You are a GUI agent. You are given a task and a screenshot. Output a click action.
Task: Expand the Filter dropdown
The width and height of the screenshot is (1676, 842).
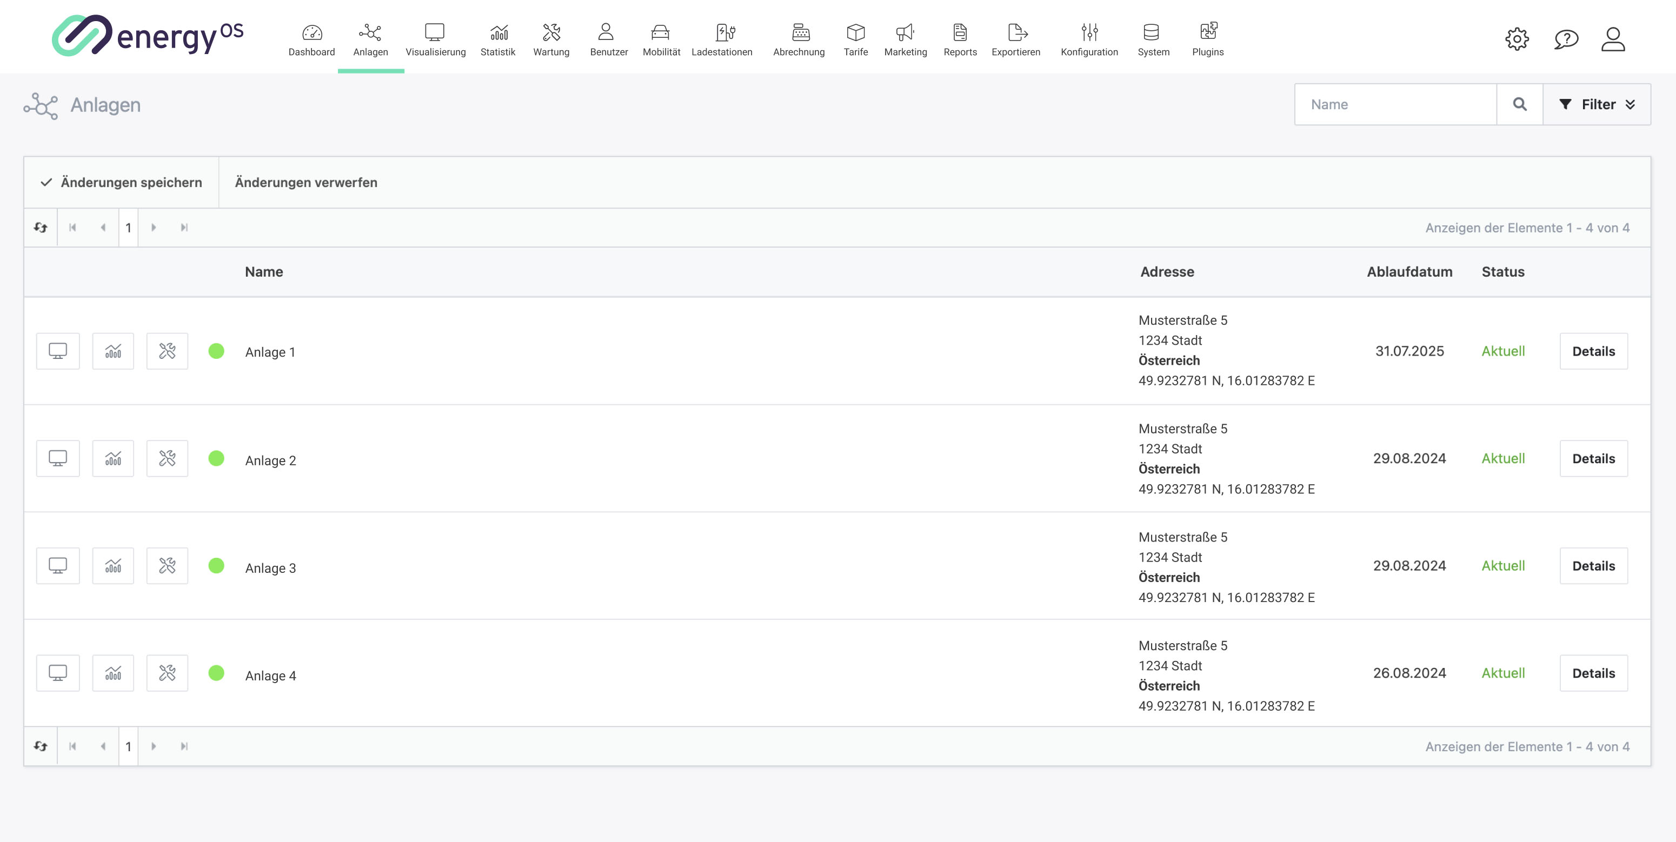[1597, 104]
